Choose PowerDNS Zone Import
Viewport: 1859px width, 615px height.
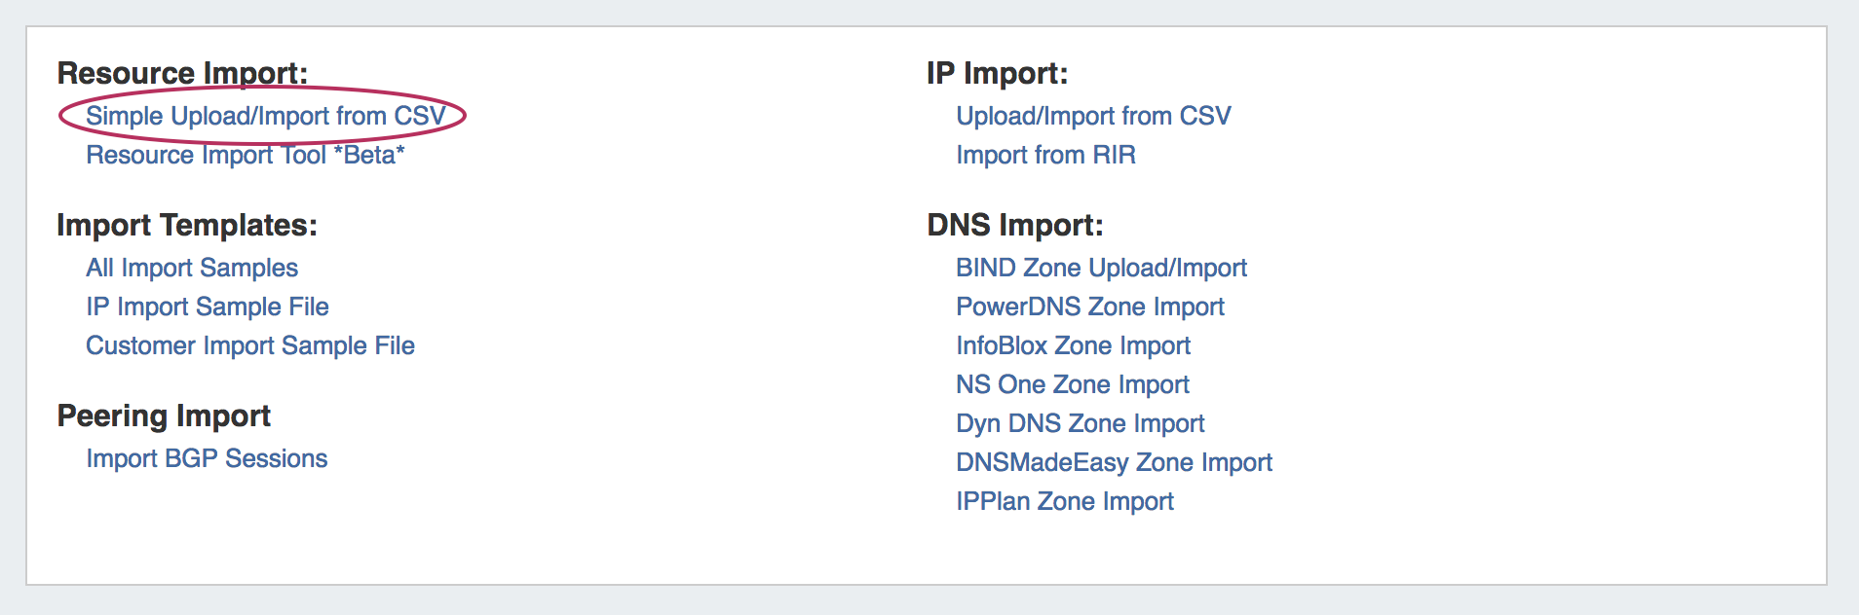coord(1089,307)
